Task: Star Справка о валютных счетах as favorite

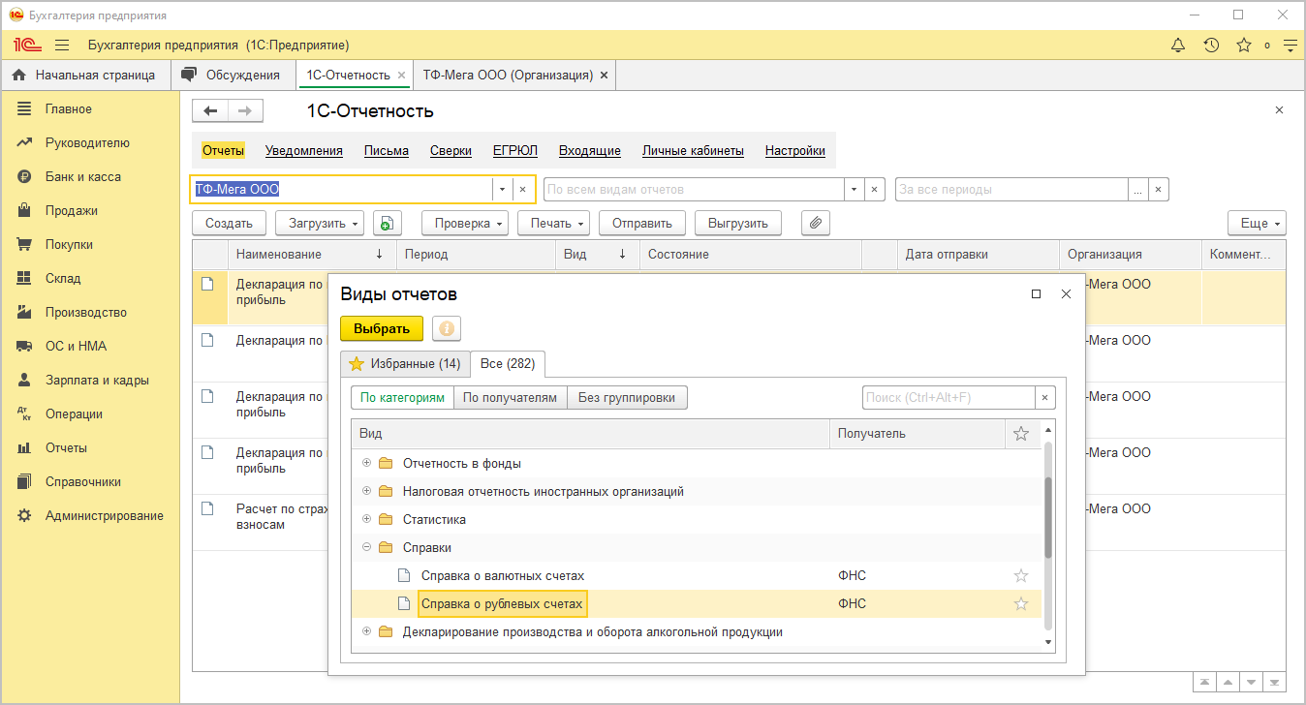Action: coord(1020,576)
